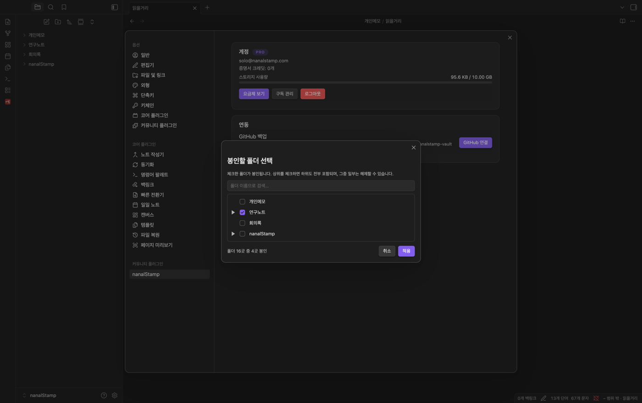
Task: Open the bookmarks pane icon
Action: tap(64, 7)
